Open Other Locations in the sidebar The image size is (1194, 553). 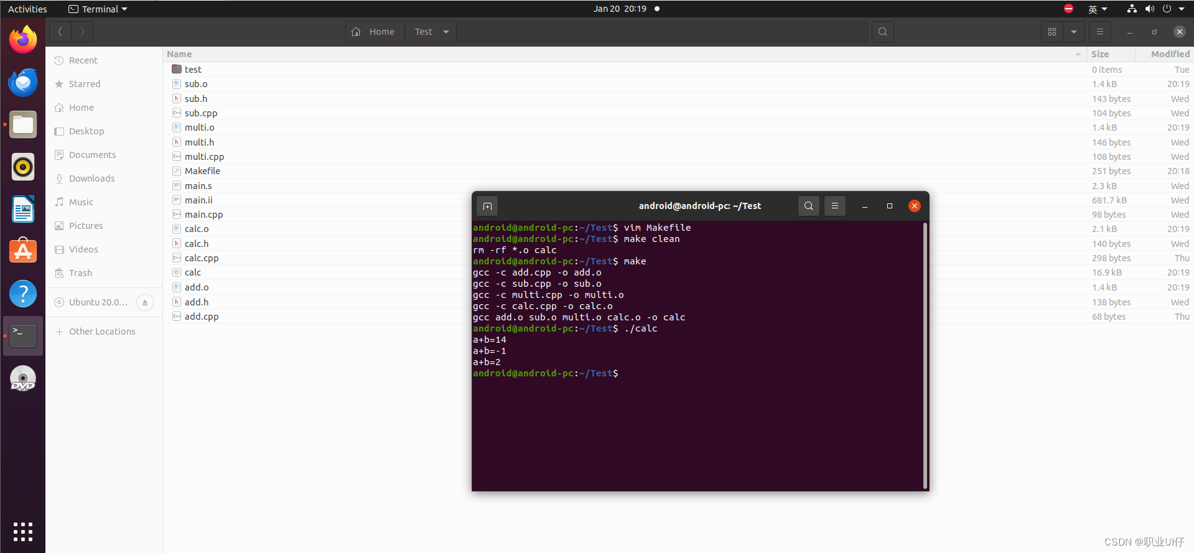click(104, 332)
